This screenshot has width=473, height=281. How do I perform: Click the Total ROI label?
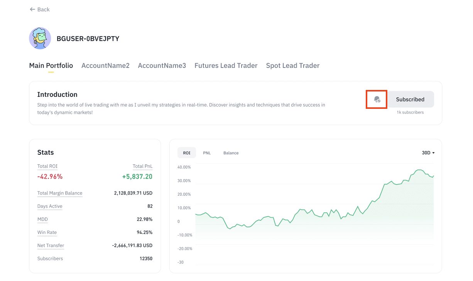(x=47, y=166)
